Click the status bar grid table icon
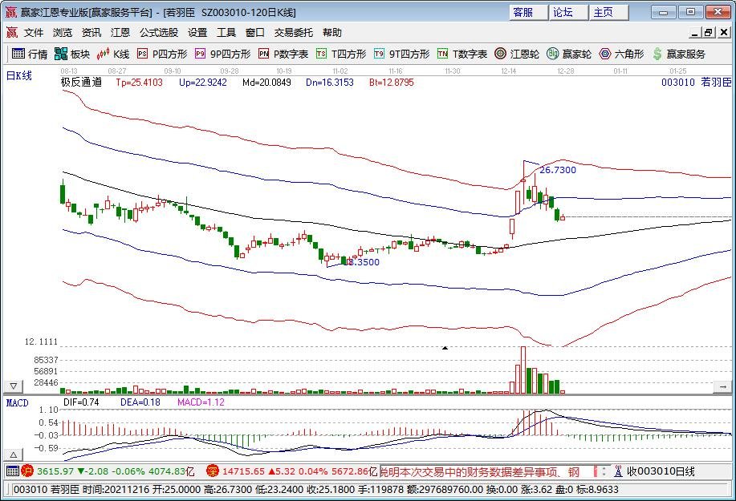 click(13, 471)
